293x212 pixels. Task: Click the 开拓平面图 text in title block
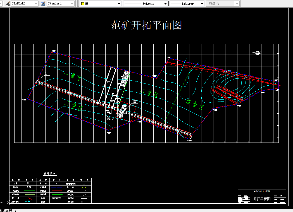click(x=263, y=199)
